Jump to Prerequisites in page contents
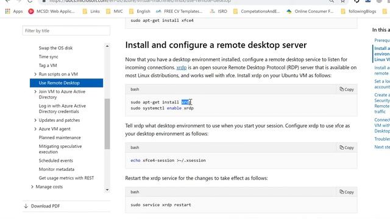390x219 pixels. 382,40
